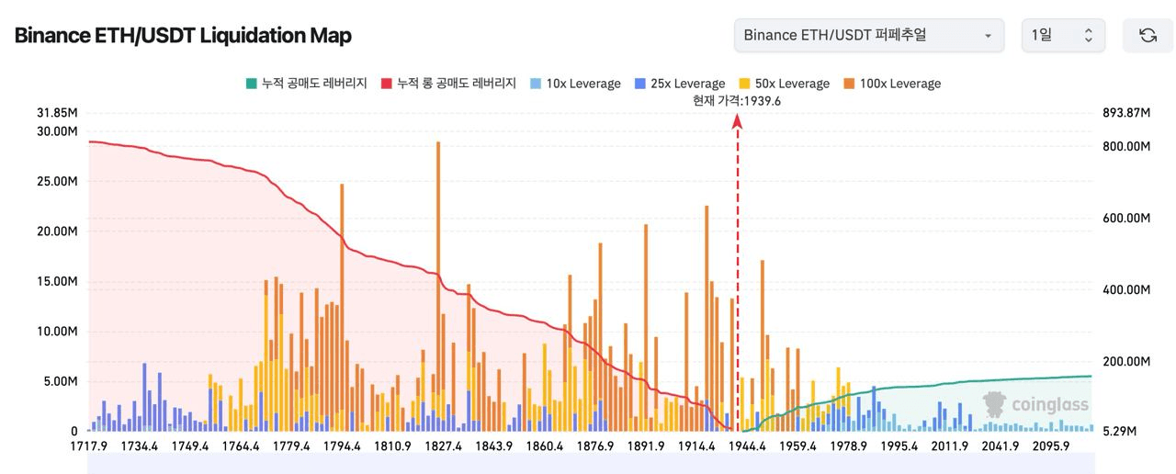This screenshot has height=474, width=1176.
Task: Click the light blue 10x Leverage swatch
Action: tap(535, 84)
